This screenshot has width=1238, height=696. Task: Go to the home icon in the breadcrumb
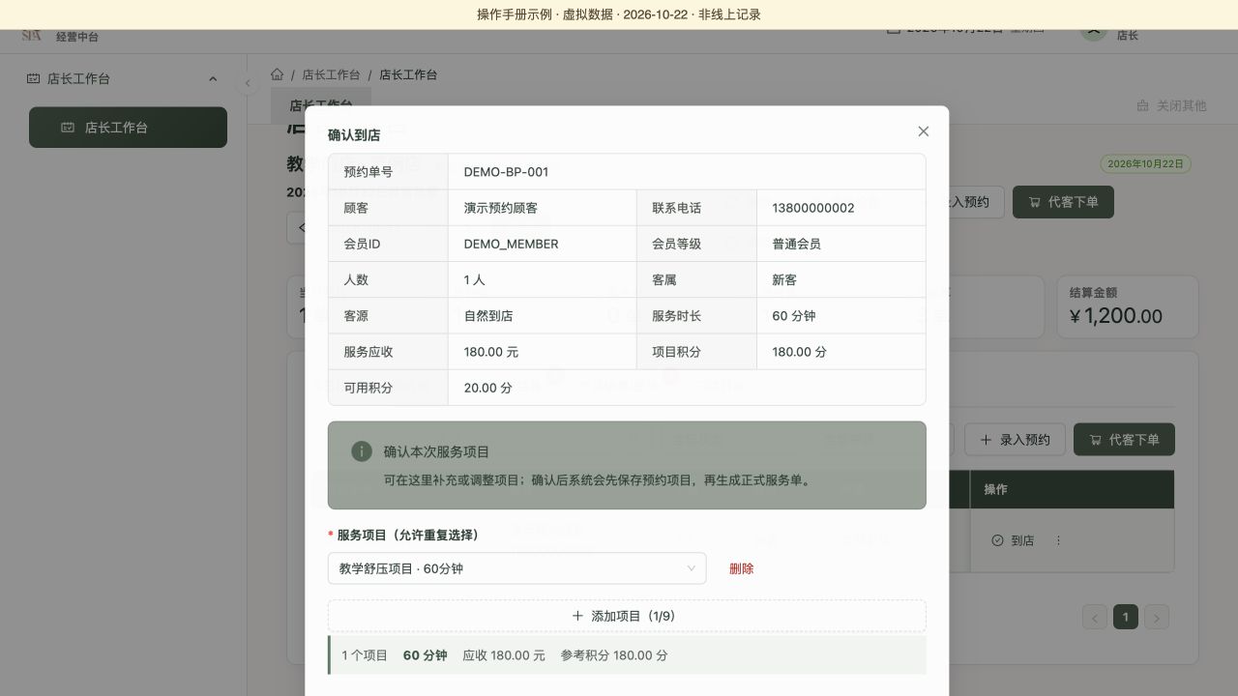pos(278,74)
